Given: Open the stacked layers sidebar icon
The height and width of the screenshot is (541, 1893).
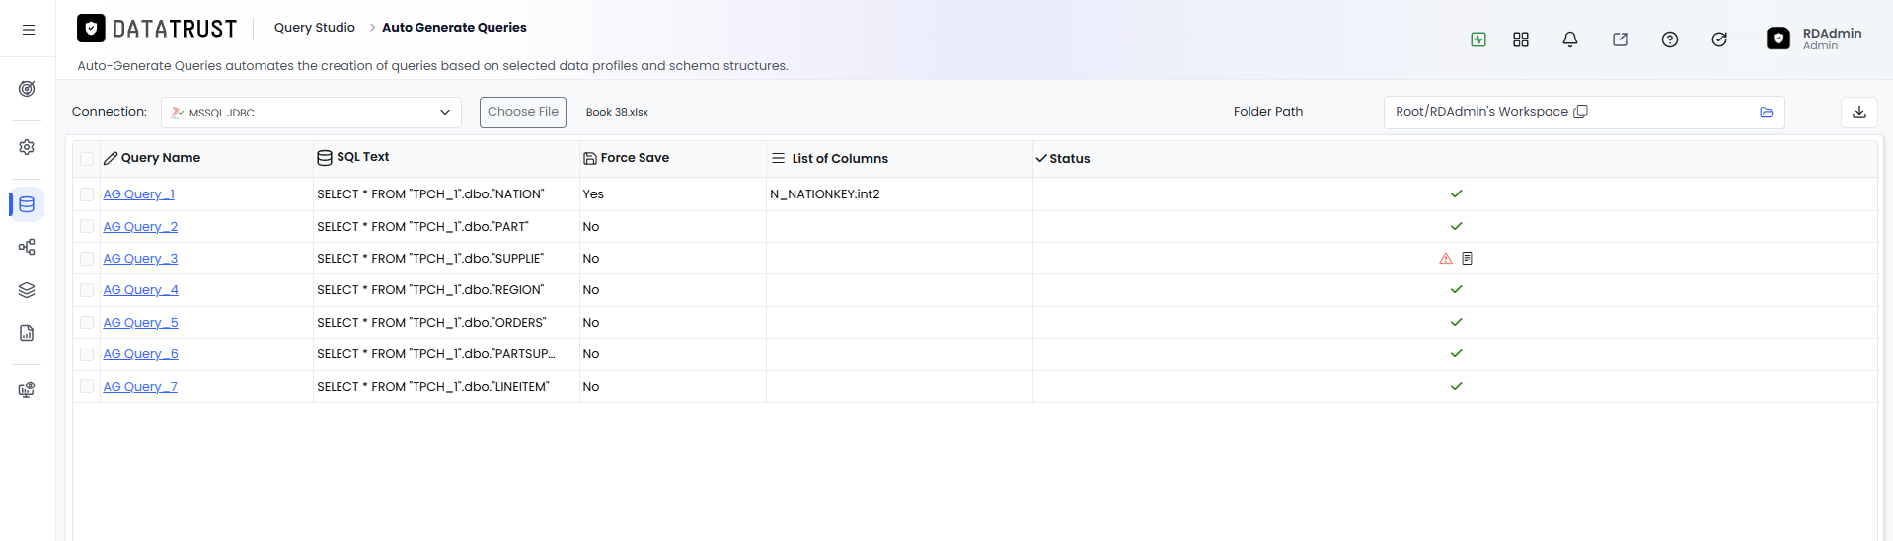Looking at the screenshot, I should point(27,290).
